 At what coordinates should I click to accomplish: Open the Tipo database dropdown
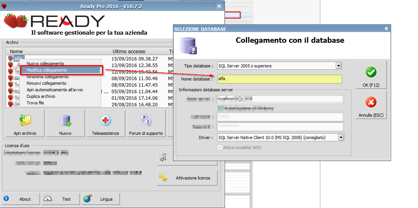(x=338, y=66)
